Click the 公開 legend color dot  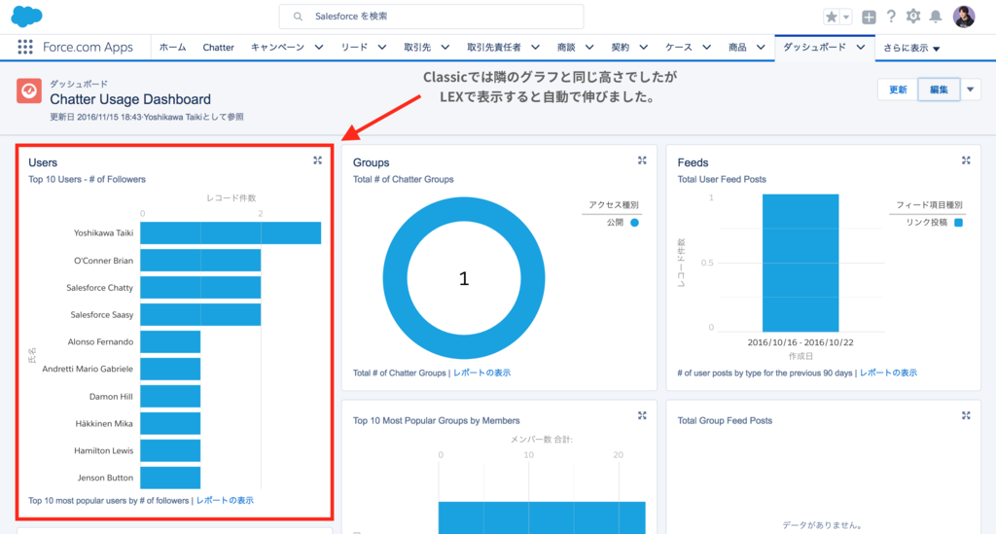[634, 222]
